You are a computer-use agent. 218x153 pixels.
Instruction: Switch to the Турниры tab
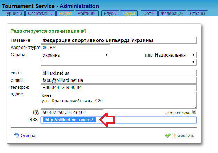point(14,14)
